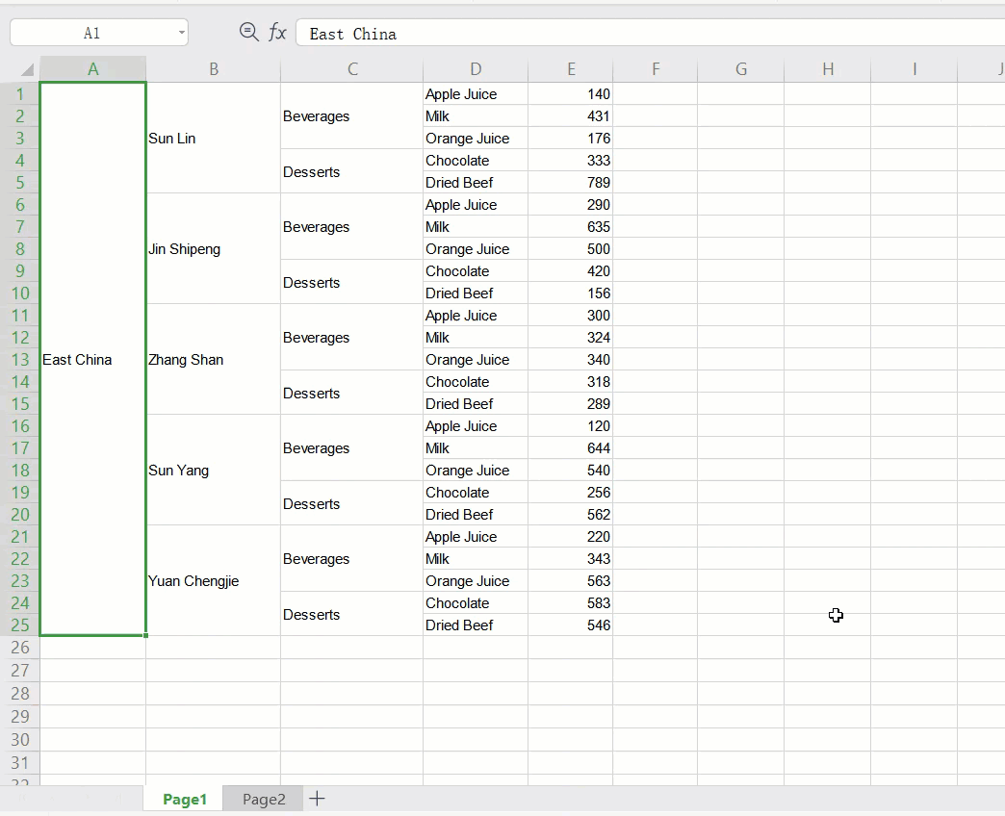
Task: Click the cell with value 120
Action: [x=571, y=426]
